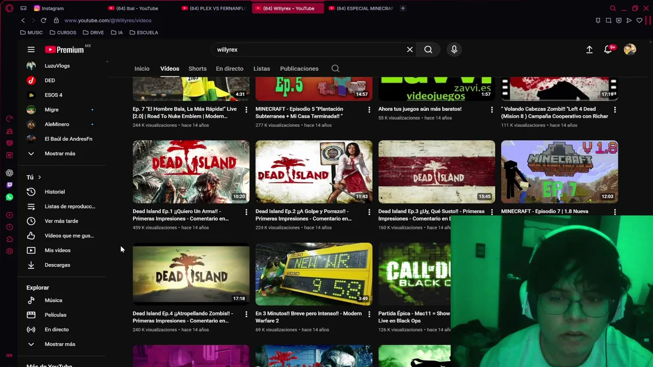
Task: Open Opera sidebar settings gear
Action: pyautogui.click(x=9, y=251)
